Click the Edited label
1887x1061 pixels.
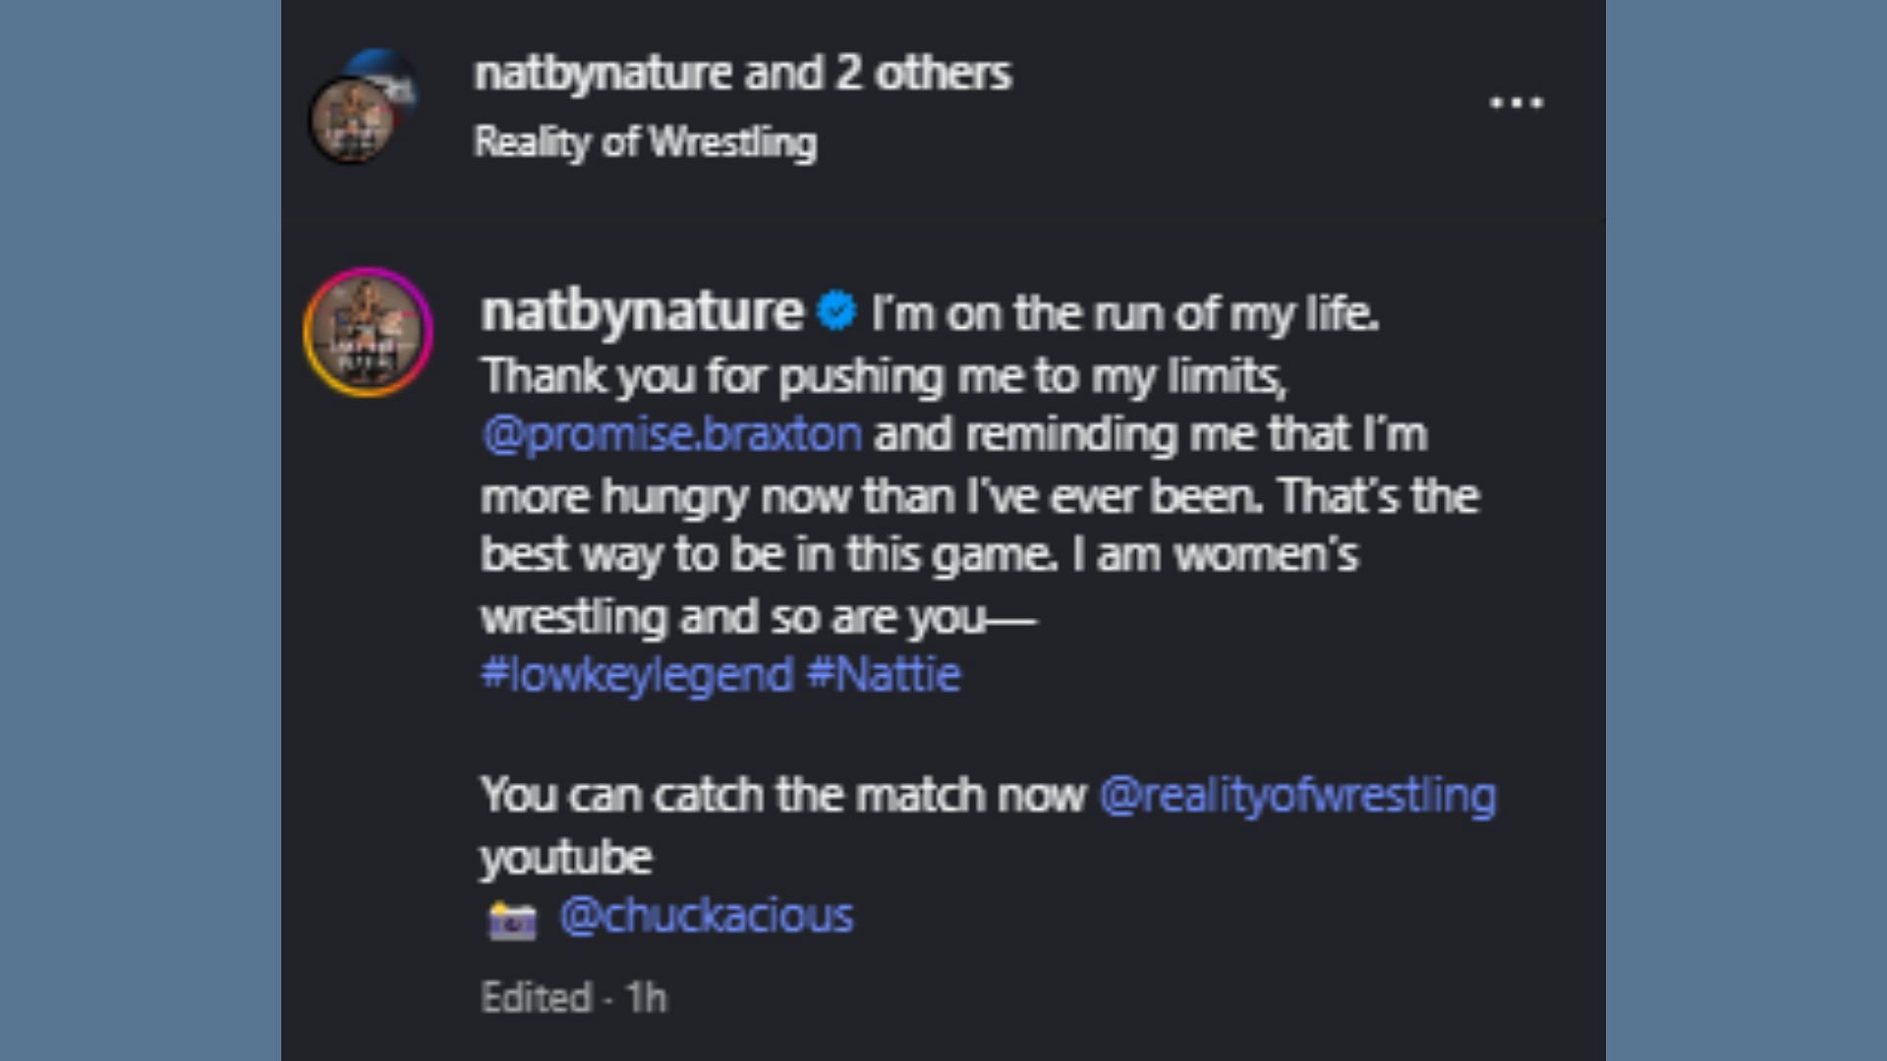pyautogui.click(x=536, y=998)
